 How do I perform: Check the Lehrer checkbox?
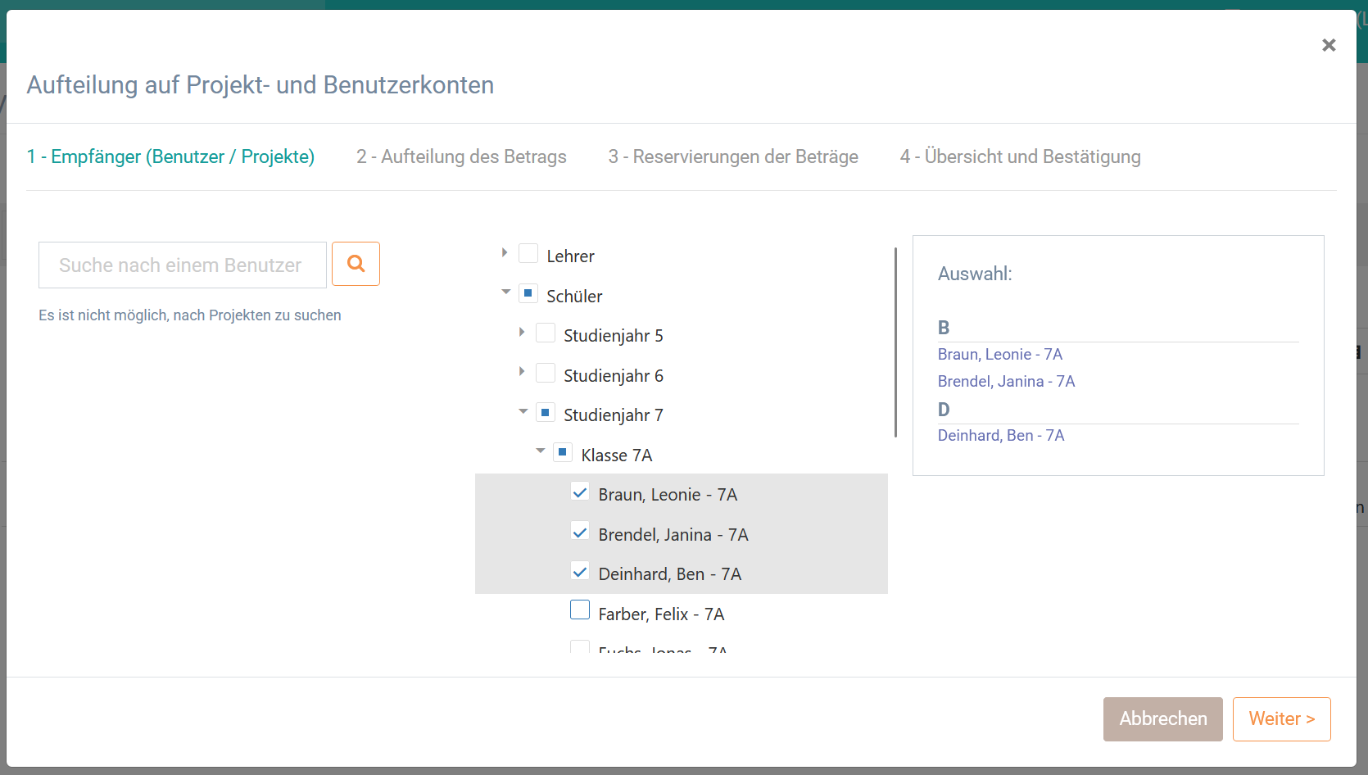[528, 253]
